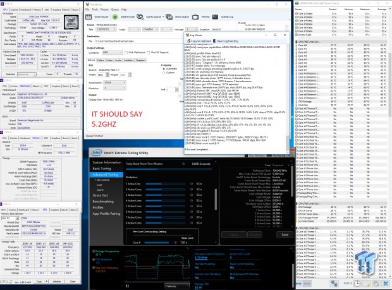Image resolution: width=392 pixels, height=290 pixels.
Task: Open Caches tab in top CPU-Z window
Action: tap(15, 9)
